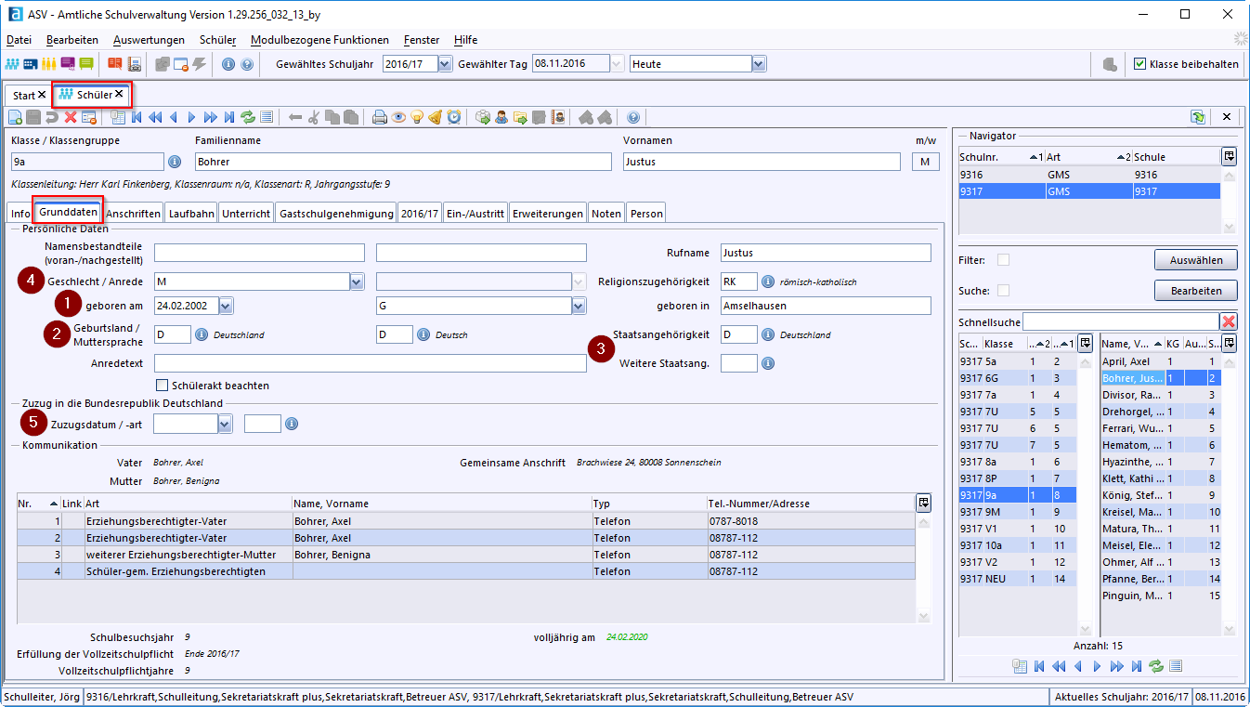
Task: Go to next record single-arrow icon
Action: click(x=191, y=117)
